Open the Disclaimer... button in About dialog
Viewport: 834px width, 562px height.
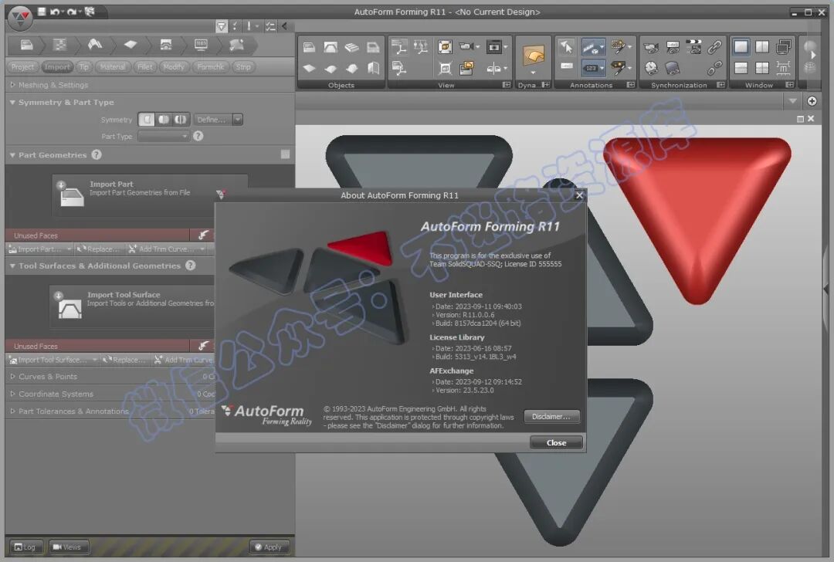tap(551, 416)
